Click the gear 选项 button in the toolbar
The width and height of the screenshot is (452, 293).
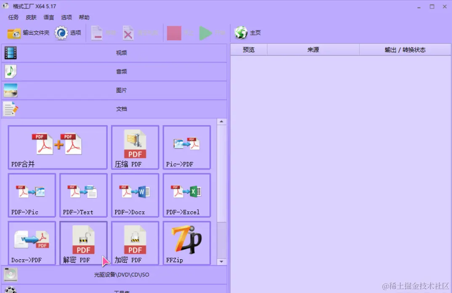pyautogui.click(x=68, y=33)
